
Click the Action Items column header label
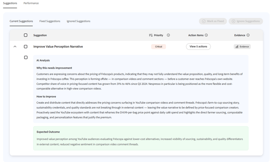point(196,35)
